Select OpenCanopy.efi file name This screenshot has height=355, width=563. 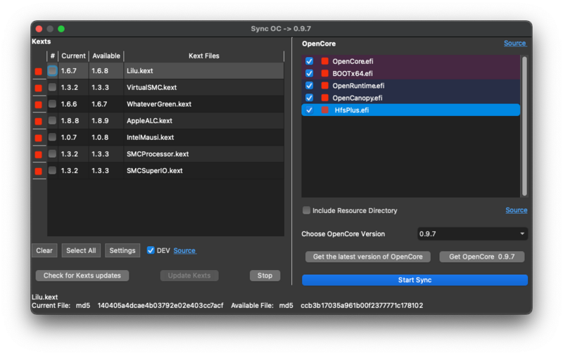(x=358, y=98)
